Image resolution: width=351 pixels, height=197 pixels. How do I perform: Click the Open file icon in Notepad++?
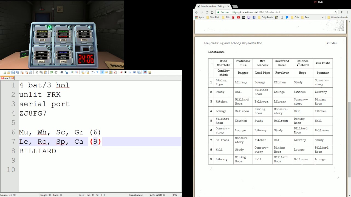pos(9,72)
